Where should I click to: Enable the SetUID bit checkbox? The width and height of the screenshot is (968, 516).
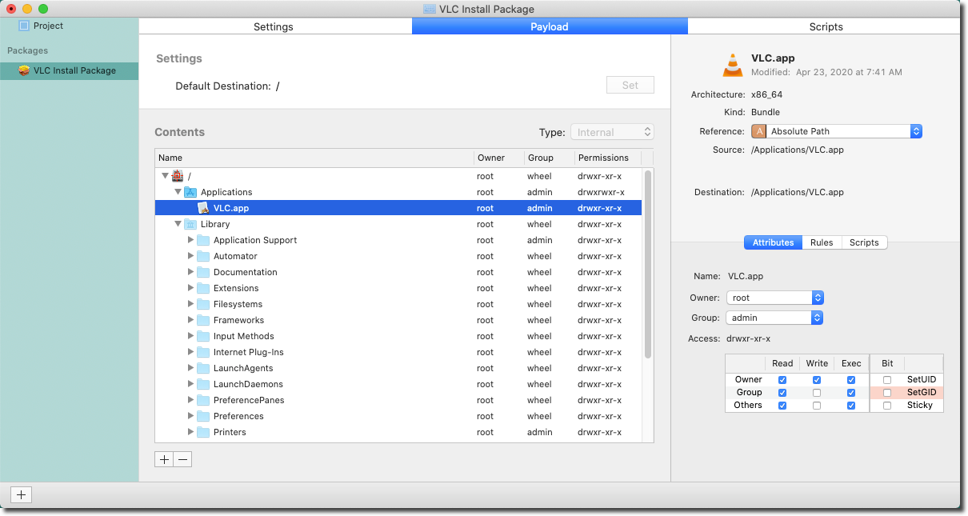(x=887, y=380)
